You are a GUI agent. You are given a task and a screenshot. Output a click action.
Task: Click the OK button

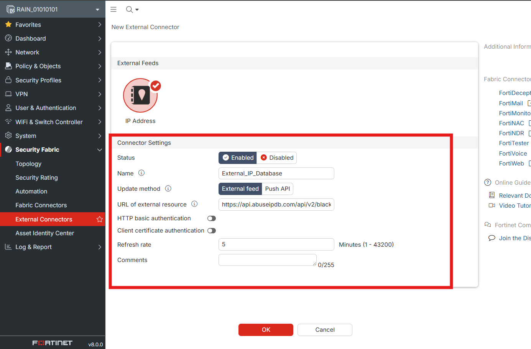tap(266, 330)
